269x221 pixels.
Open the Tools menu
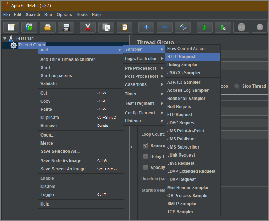82,15
